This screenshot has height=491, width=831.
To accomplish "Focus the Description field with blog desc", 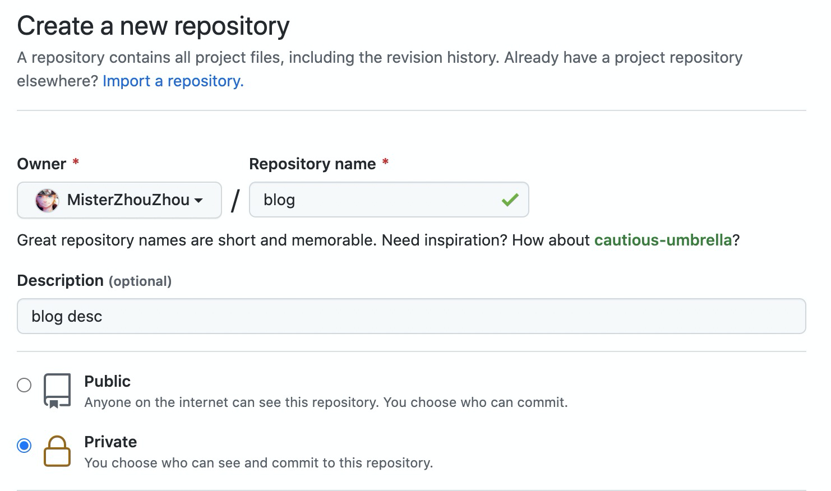I will pos(411,317).
